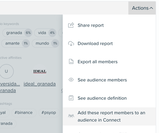This screenshot has height=133, width=159.
Task: Click the eye icon for audience members
Action: point(71,80)
